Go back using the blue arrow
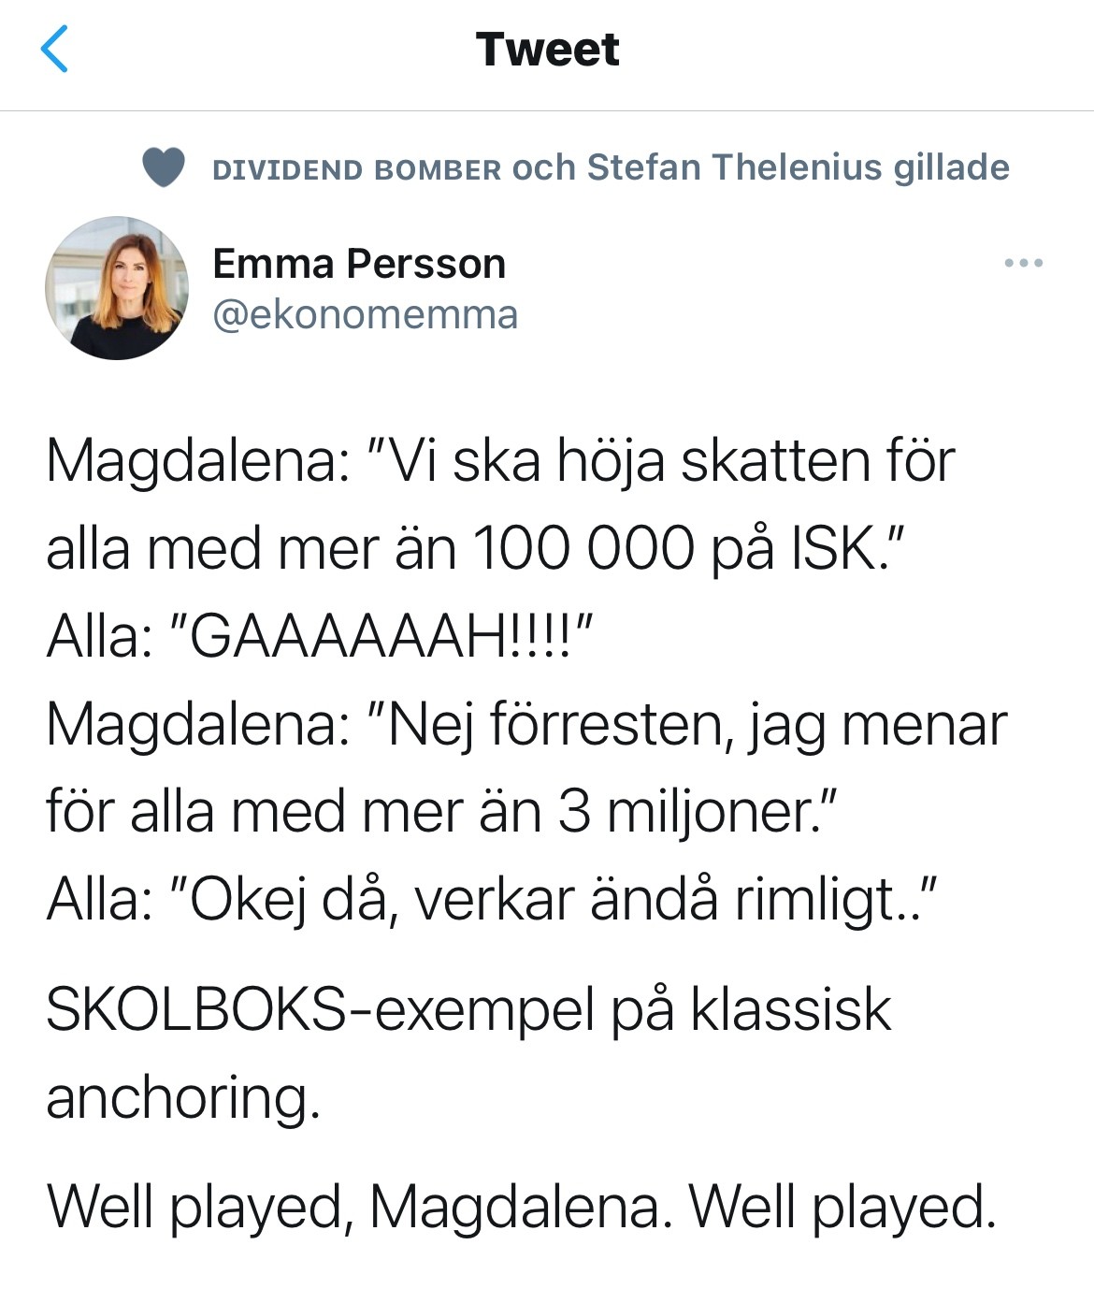The image size is (1094, 1303). click(55, 50)
